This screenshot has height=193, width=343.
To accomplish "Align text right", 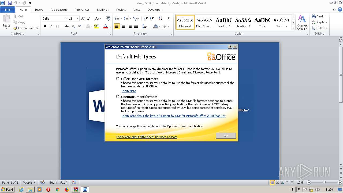I will point(130,26).
